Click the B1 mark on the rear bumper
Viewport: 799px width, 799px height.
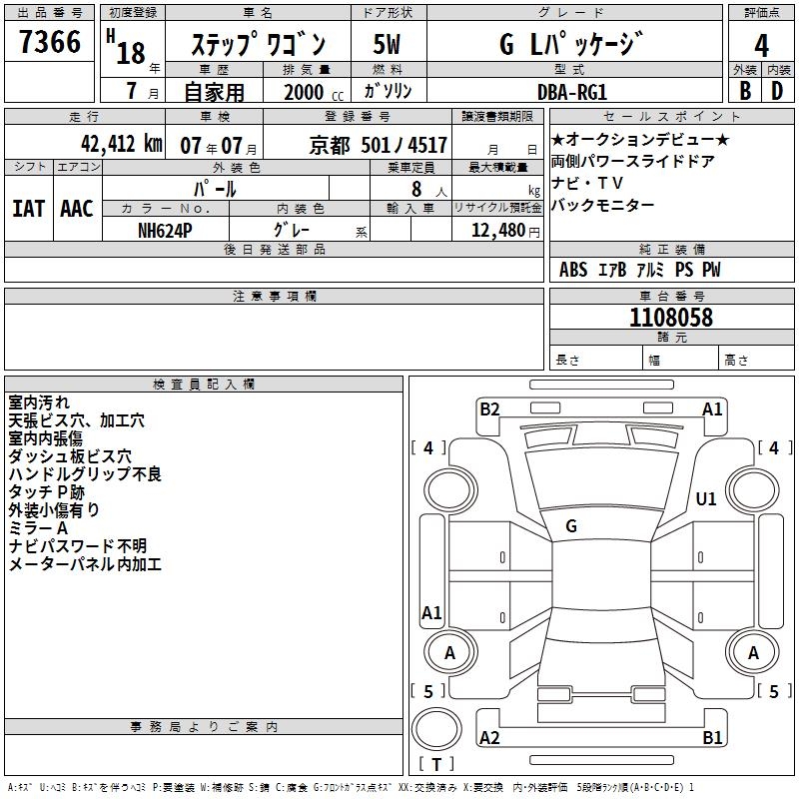(712, 737)
